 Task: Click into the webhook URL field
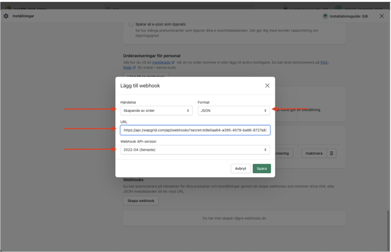coord(195,130)
